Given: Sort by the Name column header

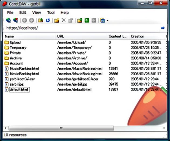Looking at the screenshot, I should pyautogui.click(x=29, y=36).
